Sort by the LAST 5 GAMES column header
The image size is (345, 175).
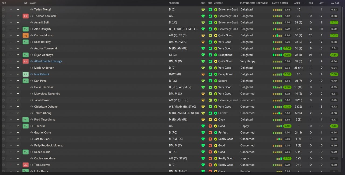click(x=280, y=3)
